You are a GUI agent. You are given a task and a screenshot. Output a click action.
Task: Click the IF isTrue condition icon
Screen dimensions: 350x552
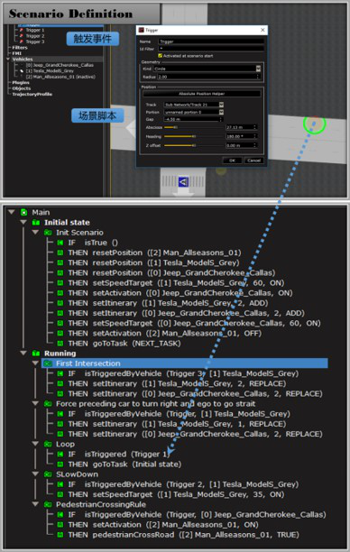60,243
